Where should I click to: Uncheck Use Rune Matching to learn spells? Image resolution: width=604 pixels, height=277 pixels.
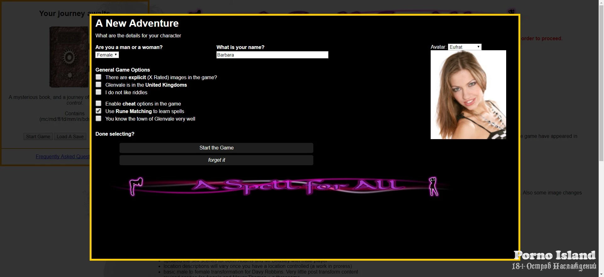click(x=98, y=111)
